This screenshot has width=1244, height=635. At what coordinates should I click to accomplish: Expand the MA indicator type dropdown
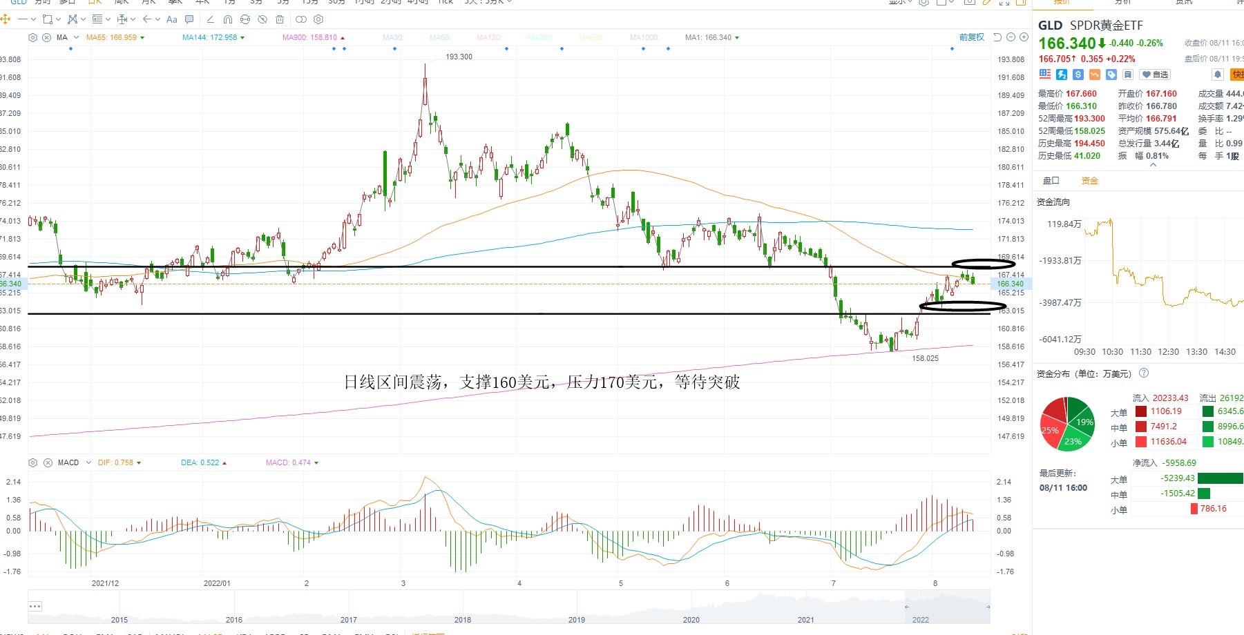tap(76, 37)
